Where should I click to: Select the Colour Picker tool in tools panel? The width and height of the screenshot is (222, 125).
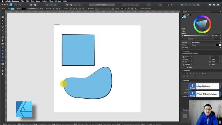(2, 67)
